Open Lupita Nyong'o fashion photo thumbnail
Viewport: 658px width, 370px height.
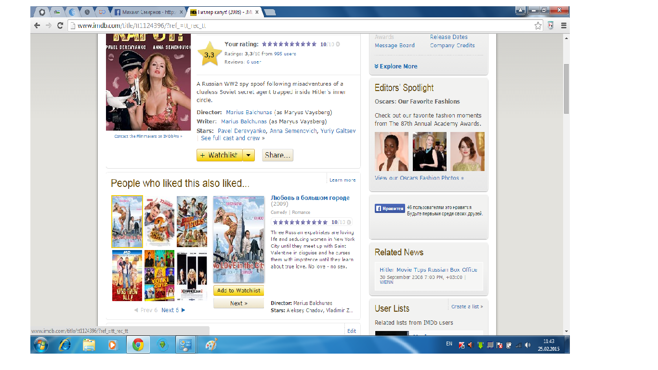click(x=392, y=152)
